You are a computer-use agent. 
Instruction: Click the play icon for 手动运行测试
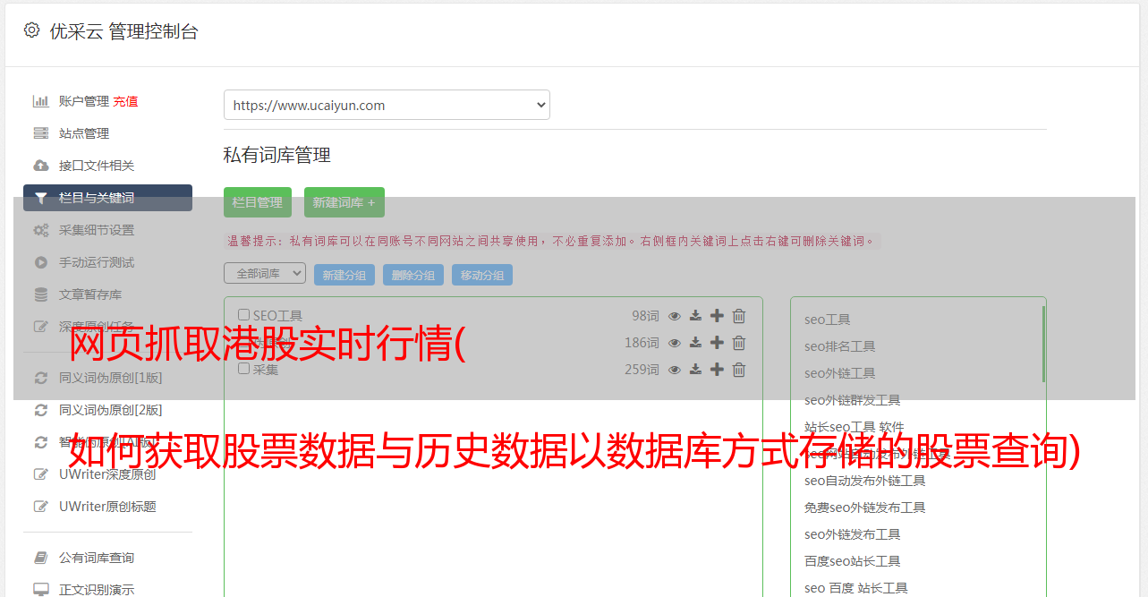(40, 262)
